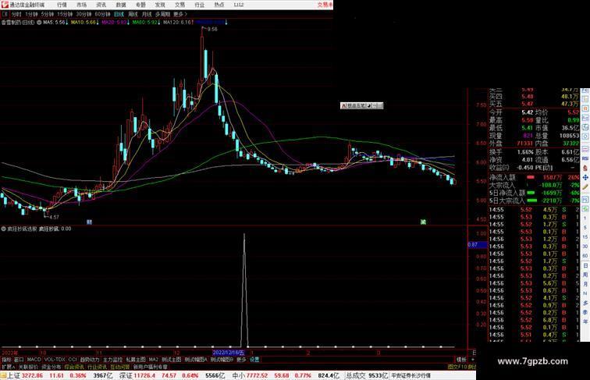Switch indicator to CCI
Screen dimensions: 590x380
pos(73,360)
